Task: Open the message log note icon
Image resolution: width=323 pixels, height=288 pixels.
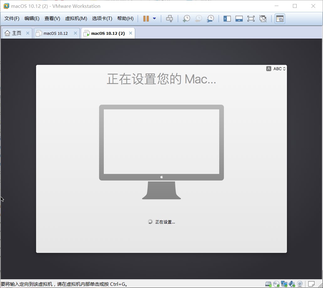Action: click(x=311, y=284)
